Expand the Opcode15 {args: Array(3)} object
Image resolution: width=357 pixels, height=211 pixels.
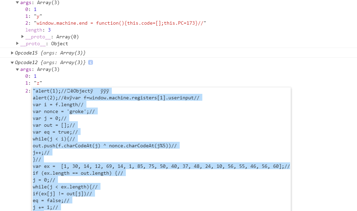(x=12, y=53)
